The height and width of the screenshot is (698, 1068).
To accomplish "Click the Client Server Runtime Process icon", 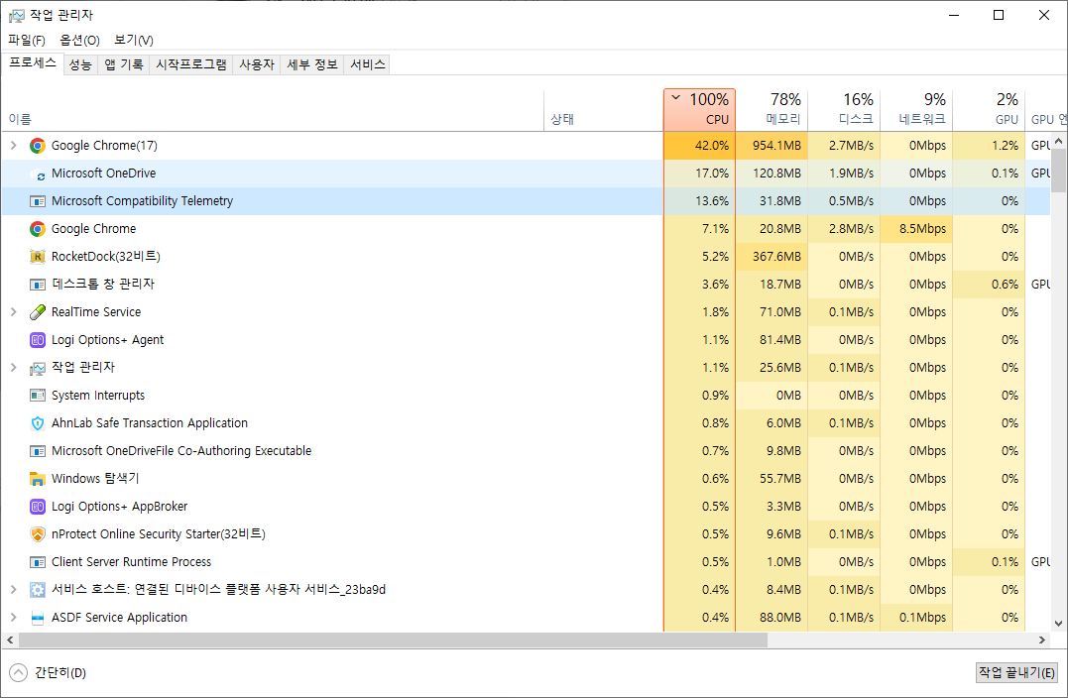I will (x=38, y=562).
